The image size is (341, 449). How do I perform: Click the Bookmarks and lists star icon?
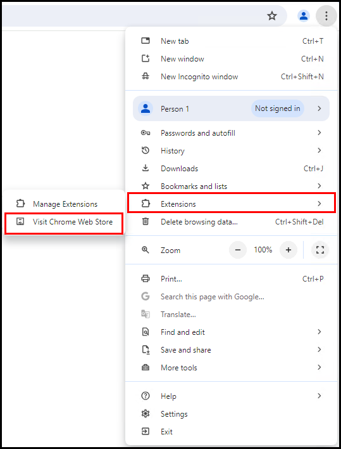146,186
